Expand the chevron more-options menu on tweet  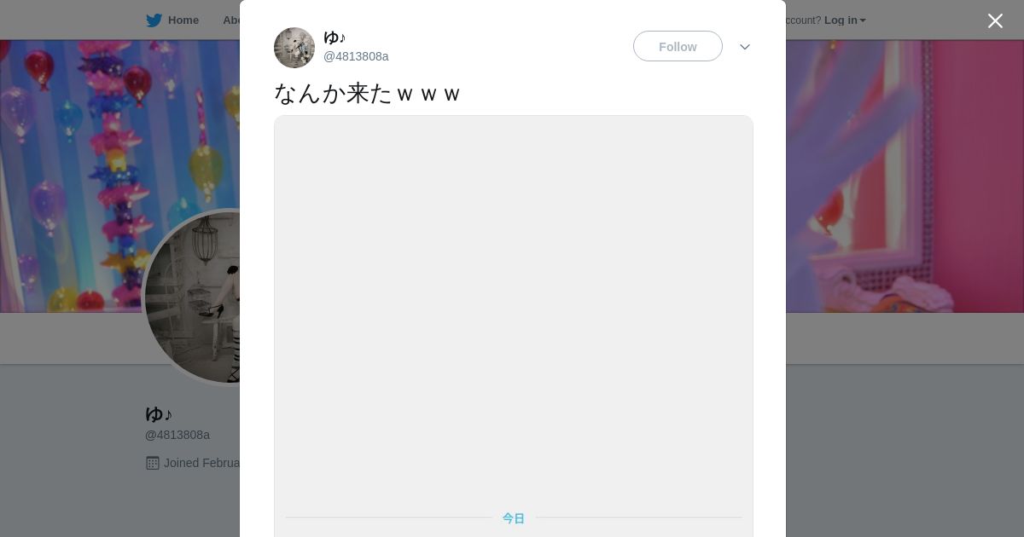(745, 47)
